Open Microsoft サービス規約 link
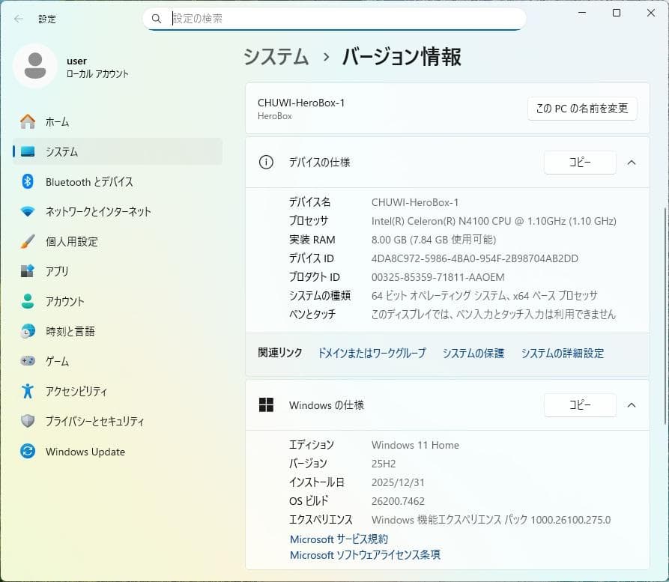 pyautogui.click(x=339, y=539)
